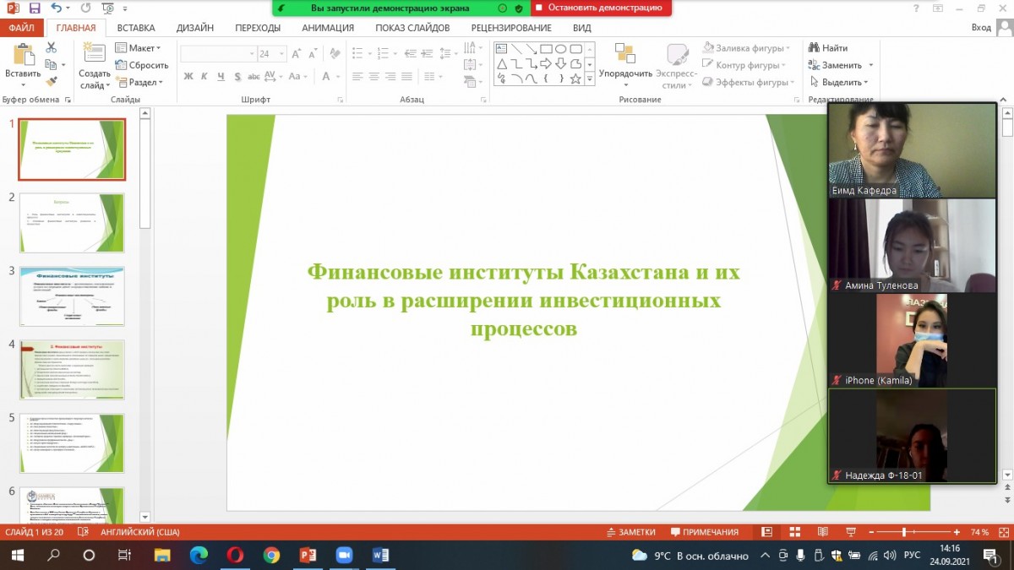Toggle the ПРИМЕЧАНИЯ comments pane

point(704,532)
